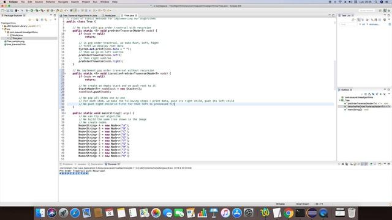The image size is (392, 220).
Task: Open the Javadoc view tab
Action: tap(81, 164)
